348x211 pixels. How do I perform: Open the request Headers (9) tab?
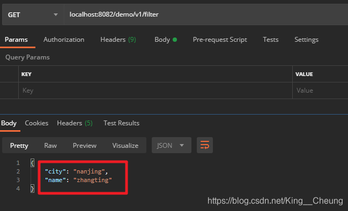(118, 40)
